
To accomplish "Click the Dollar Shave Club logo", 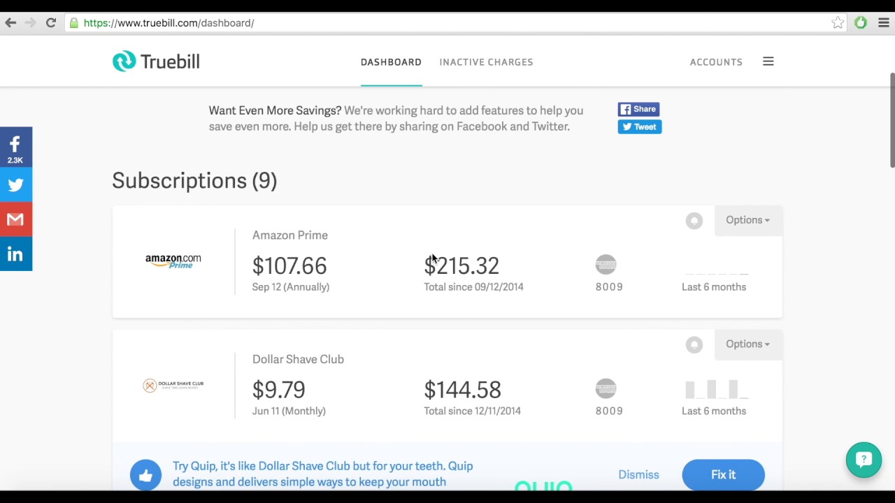I will [x=173, y=385].
